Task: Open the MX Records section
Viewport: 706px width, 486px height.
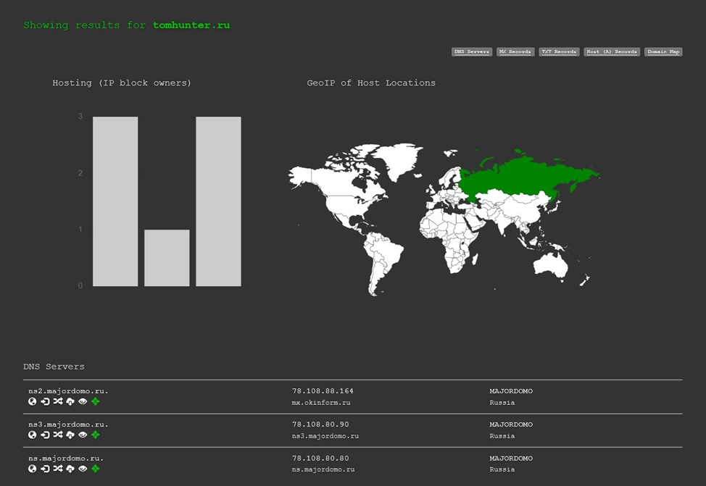Action: tap(515, 52)
